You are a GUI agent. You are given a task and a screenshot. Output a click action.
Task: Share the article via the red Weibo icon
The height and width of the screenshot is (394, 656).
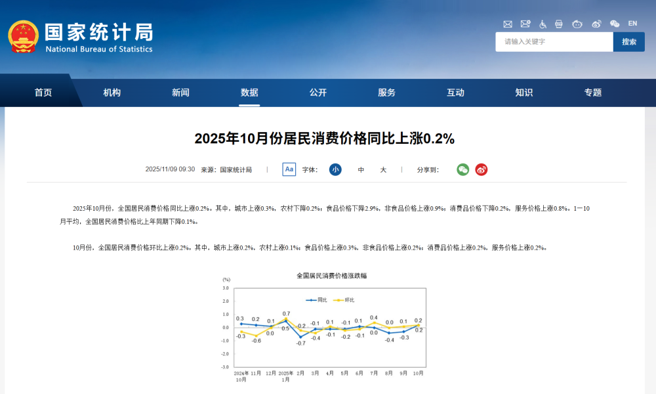pyautogui.click(x=482, y=169)
